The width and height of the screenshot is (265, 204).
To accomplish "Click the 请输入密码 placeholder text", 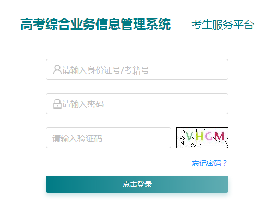I will click(83, 104).
